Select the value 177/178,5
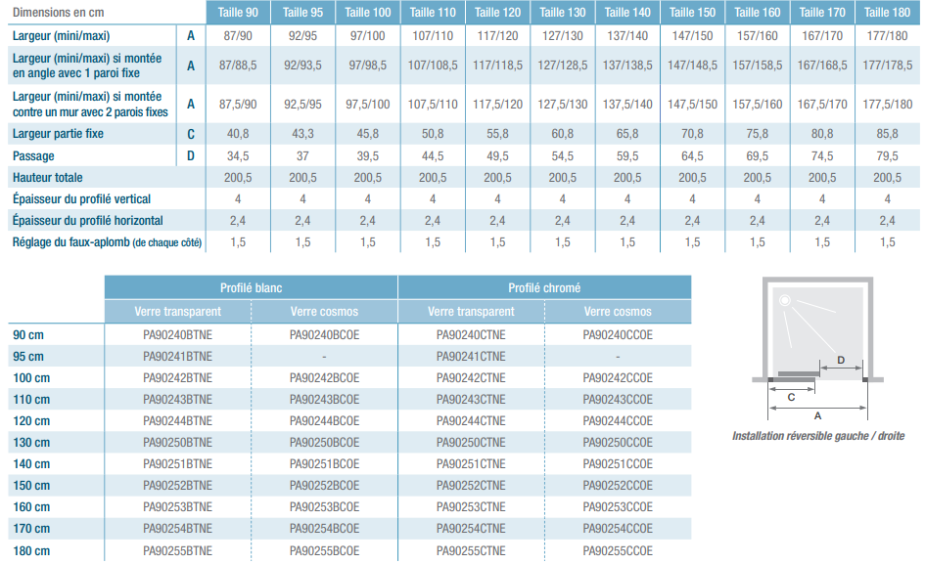This screenshot has height=564, width=925. pos(887,65)
